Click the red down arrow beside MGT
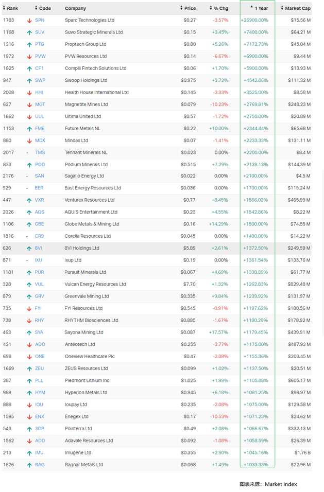 [29, 105]
